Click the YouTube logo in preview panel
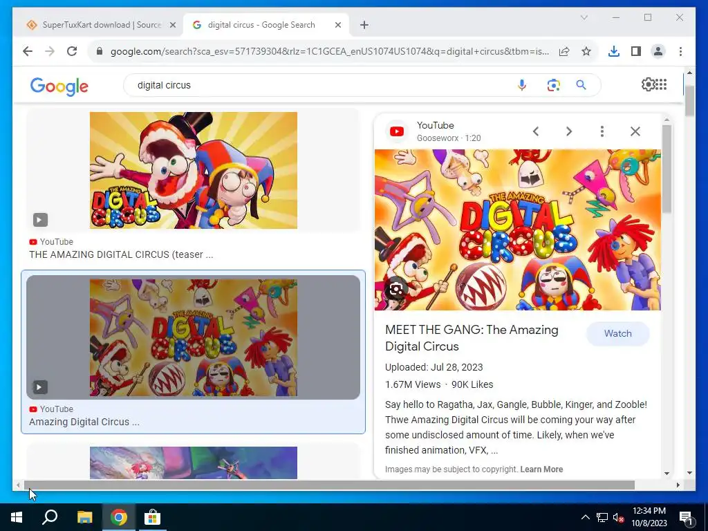Screen dimensions: 708x531 tap(397, 131)
